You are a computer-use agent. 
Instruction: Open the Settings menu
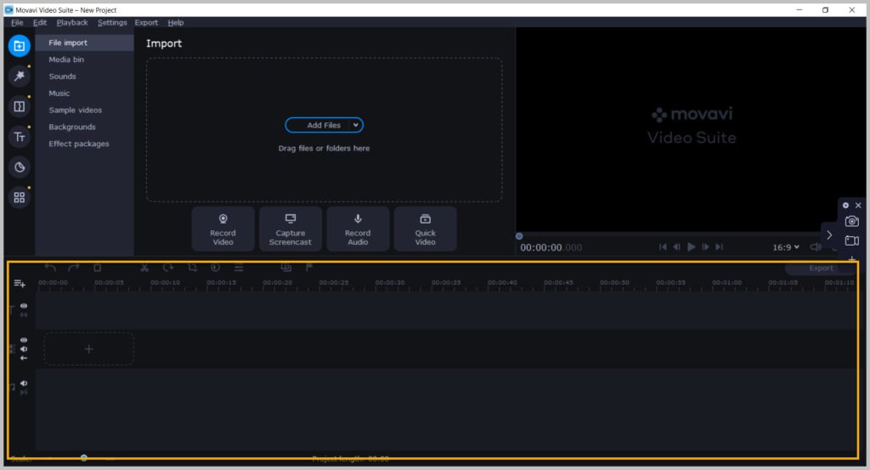pyautogui.click(x=112, y=23)
